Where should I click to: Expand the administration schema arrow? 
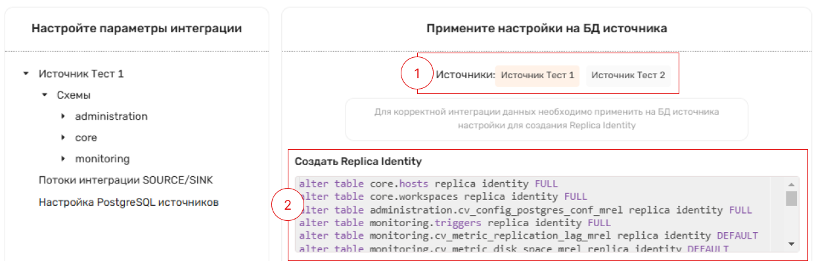(x=63, y=116)
